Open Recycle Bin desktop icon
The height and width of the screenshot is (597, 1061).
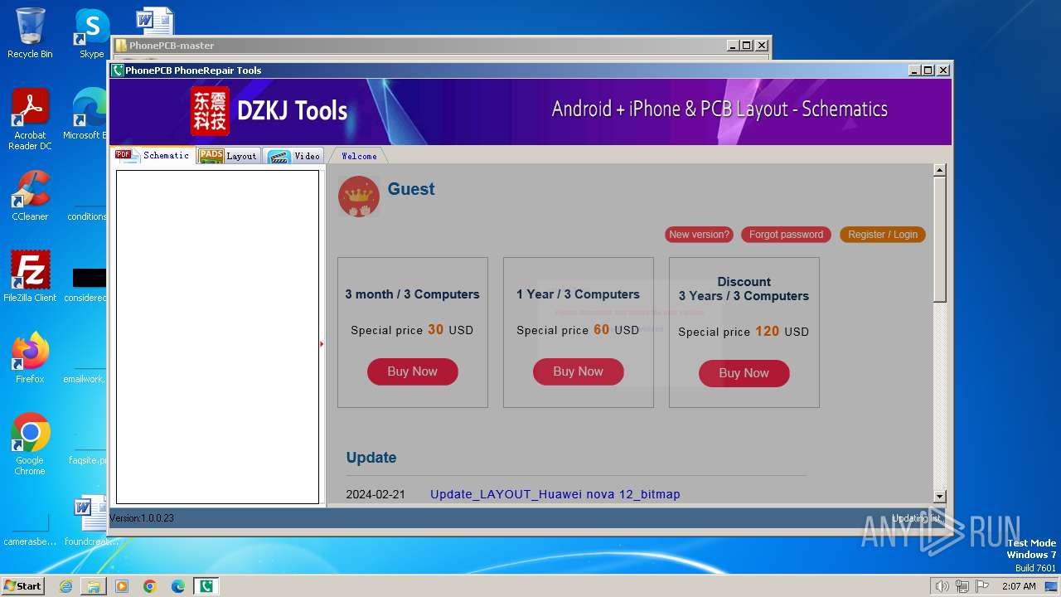[x=30, y=33]
